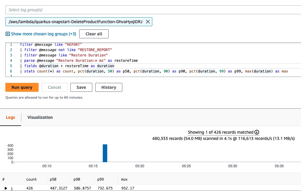
Task: Click the count value 426
Action: click(30, 188)
